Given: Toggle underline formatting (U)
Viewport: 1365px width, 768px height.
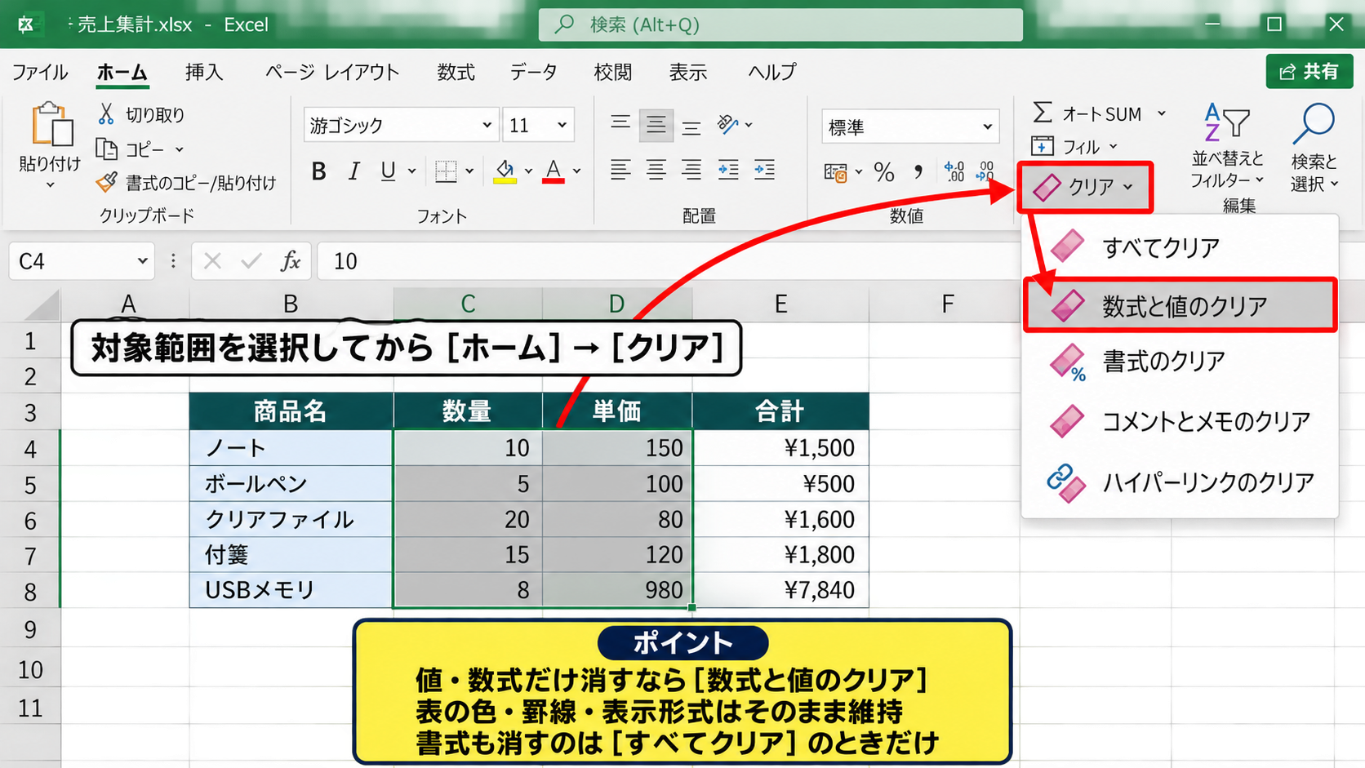Looking at the screenshot, I should click(388, 171).
